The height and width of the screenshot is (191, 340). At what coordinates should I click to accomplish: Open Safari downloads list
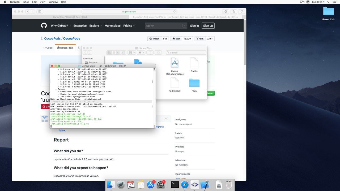coord(226,11)
